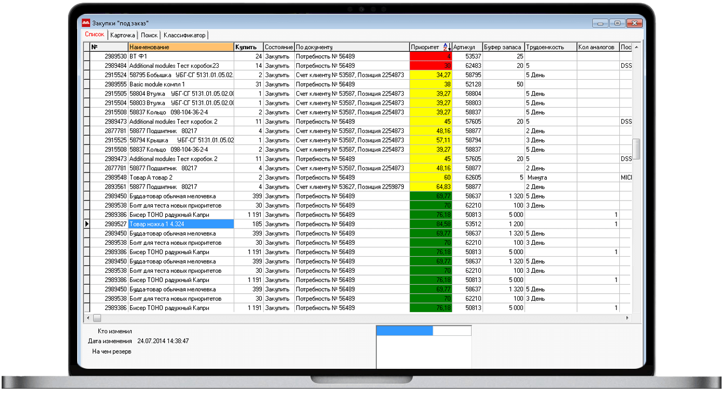Click the app logo icon in title bar
The height and width of the screenshot is (399, 725).
86,23
